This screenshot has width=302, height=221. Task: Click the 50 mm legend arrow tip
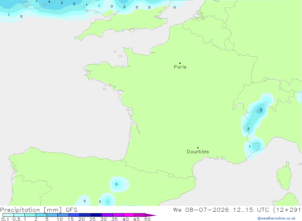point(151,215)
